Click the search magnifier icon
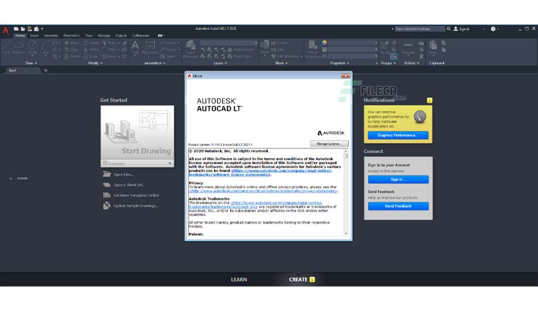The height and width of the screenshot is (311, 538). click(449, 29)
